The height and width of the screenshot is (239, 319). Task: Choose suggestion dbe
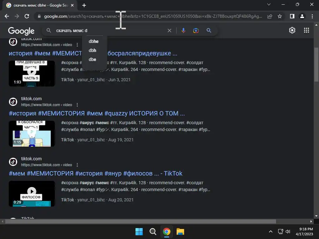pyautogui.click(x=93, y=59)
